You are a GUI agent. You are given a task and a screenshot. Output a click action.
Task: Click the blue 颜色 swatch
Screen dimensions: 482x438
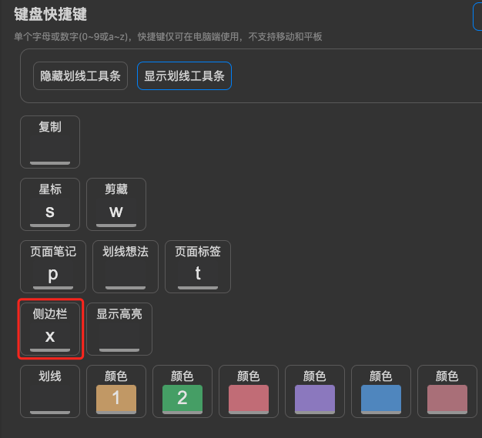coord(381,400)
